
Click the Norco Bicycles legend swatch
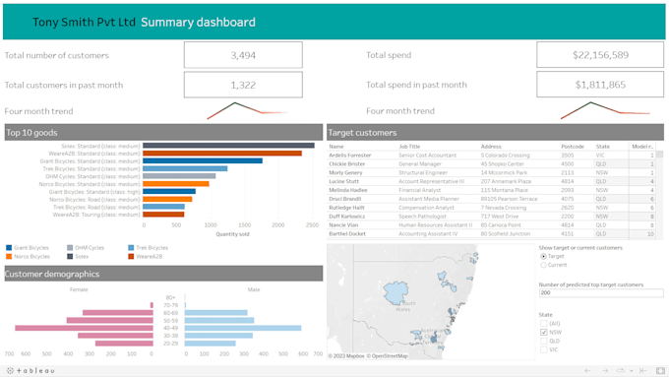(x=9, y=257)
